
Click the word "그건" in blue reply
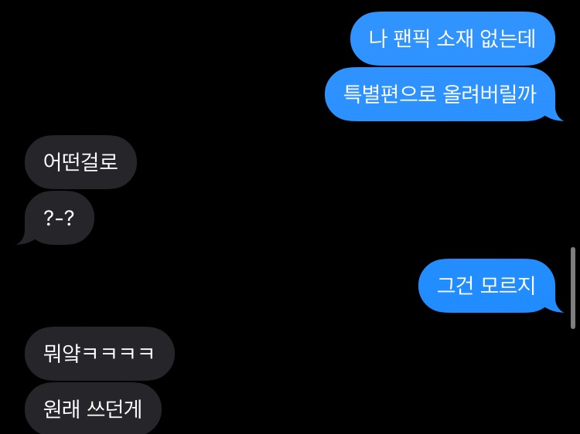[x=455, y=286]
